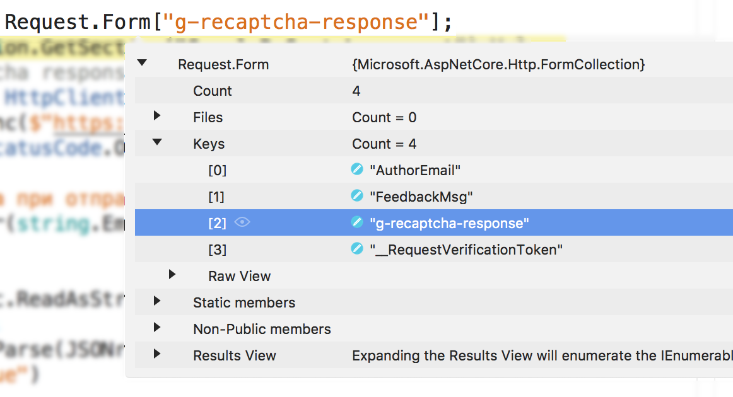Collapse the Request.Form root node
Image resolution: width=733 pixels, height=397 pixels.
tap(142, 62)
